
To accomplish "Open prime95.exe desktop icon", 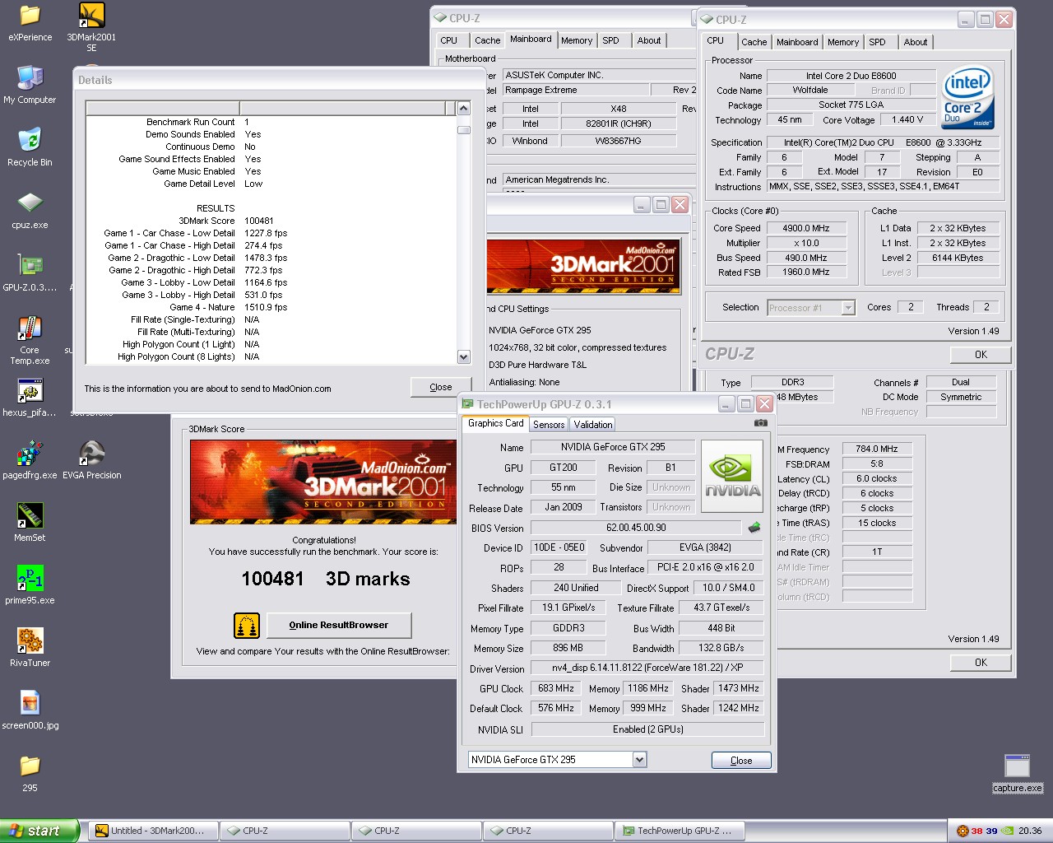I will pos(30,585).
